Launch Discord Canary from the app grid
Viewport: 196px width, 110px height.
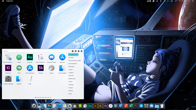(x=51, y=58)
